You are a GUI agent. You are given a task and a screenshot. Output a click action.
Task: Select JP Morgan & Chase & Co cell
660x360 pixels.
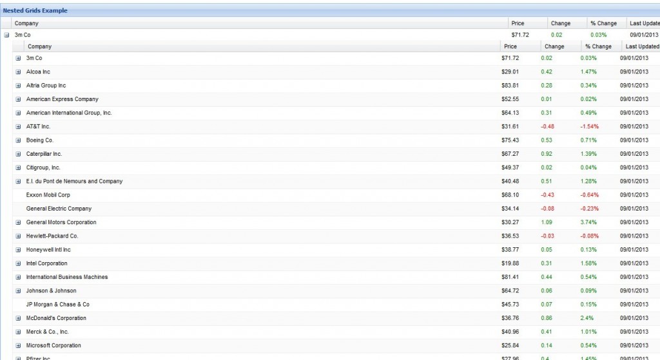(x=57, y=305)
